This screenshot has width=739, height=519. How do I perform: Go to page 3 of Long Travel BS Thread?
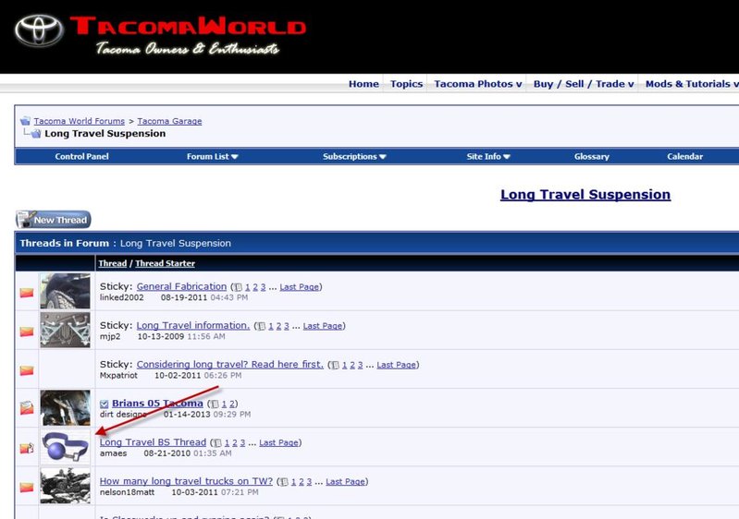click(x=242, y=443)
